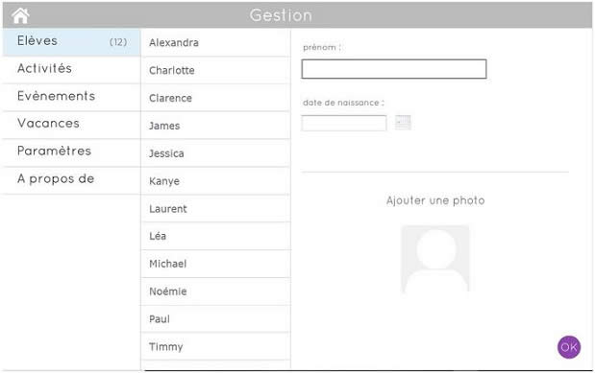Open the Activités section
This screenshot has height=373, width=595.
point(72,70)
